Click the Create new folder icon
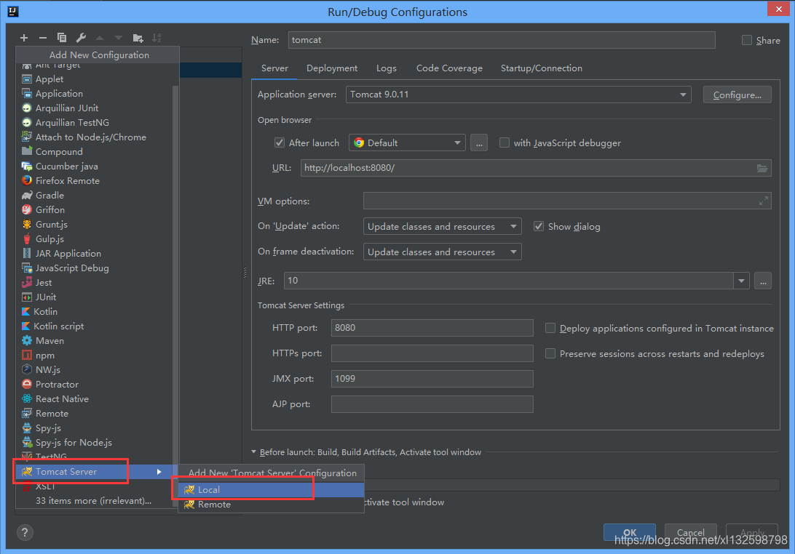 coord(138,38)
